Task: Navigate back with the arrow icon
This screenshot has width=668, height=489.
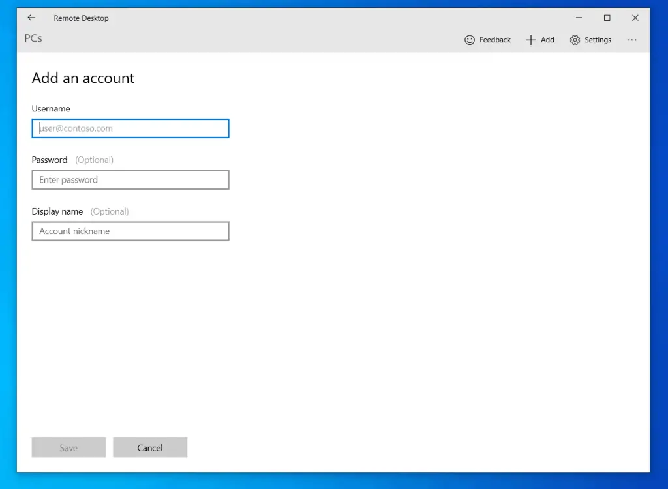Action: (x=31, y=18)
